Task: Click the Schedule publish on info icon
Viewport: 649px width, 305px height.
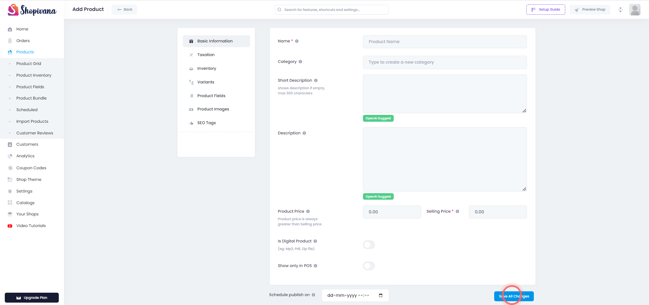Action: [313, 295]
